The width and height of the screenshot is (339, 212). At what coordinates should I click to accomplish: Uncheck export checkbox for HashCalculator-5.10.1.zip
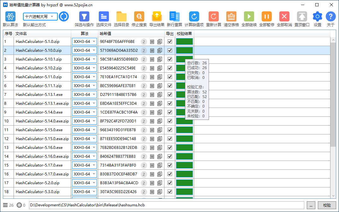[170, 59]
